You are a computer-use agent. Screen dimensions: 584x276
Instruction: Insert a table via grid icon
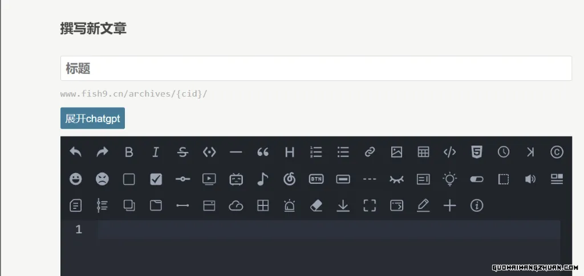click(423, 152)
